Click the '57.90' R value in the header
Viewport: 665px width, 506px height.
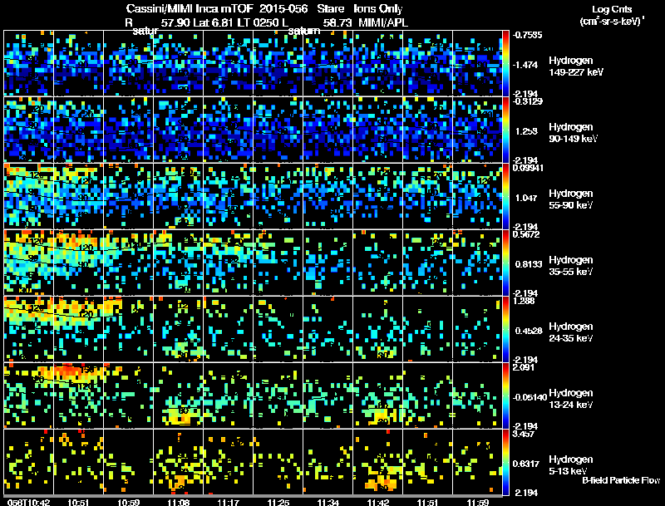click(x=175, y=22)
